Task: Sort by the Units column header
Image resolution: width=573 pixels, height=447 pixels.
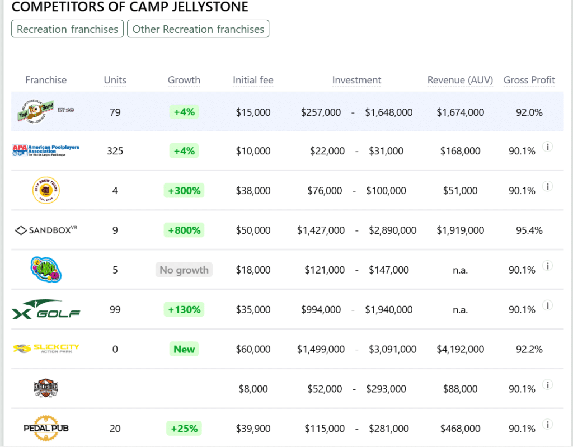Action: point(115,79)
